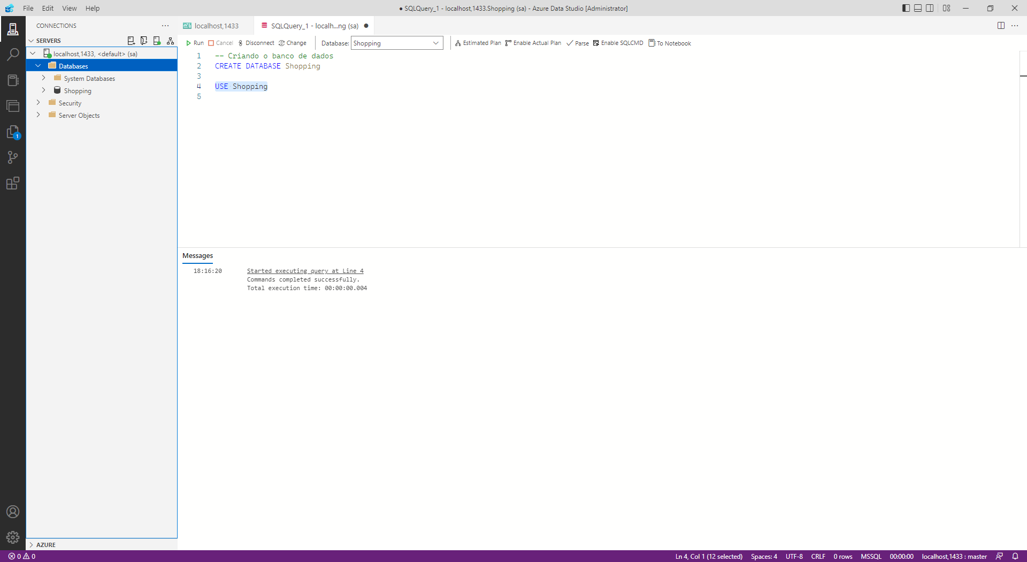1027x562 pixels.
Task: Click the 'CREATE DATABASE Shopping' line
Action: [267, 66]
